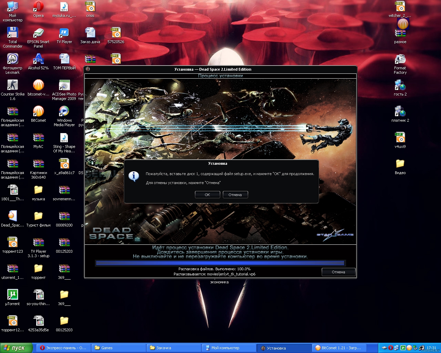Screen dimensions: 441x353
Task: Switch to Установка taskbar button
Action: (284, 348)
